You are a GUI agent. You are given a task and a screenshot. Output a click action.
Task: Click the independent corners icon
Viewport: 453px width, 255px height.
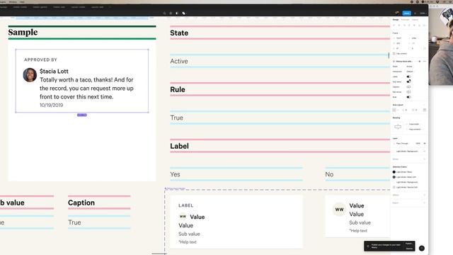(x=425, y=49)
